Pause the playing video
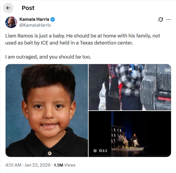Screen dimensions: 176x173 95,151
